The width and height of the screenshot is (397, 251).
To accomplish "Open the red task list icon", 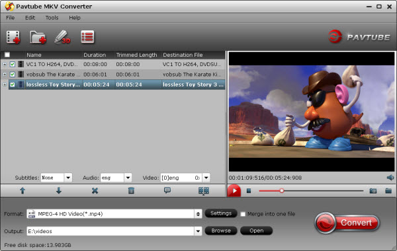I will [87, 37].
